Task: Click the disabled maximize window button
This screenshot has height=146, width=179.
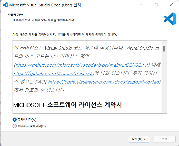Action: (156, 5)
